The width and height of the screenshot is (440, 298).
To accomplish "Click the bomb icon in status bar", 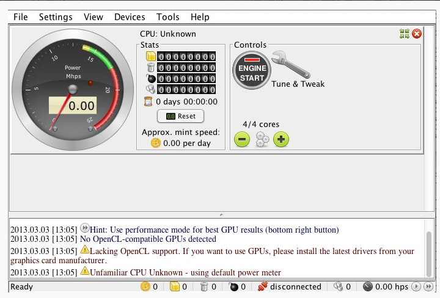I will click(233, 286).
